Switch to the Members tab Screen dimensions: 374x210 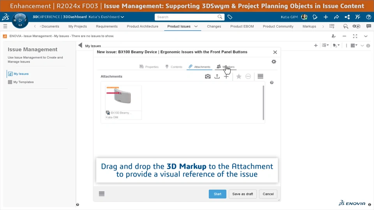(226, 66)
